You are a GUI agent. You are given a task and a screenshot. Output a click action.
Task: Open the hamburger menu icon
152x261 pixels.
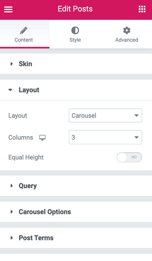(8, 9)
